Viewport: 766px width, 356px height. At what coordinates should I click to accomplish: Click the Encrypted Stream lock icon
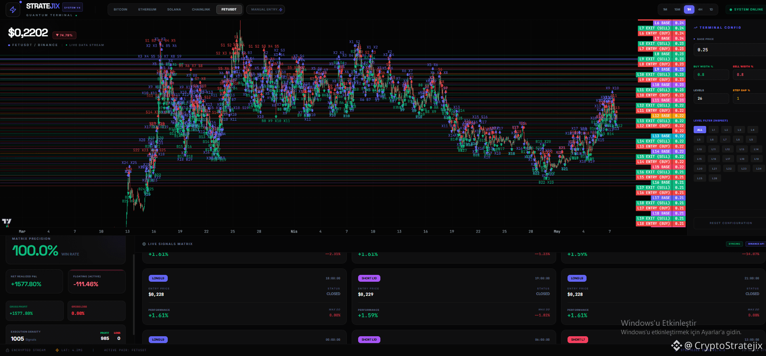tap(8, 350)
